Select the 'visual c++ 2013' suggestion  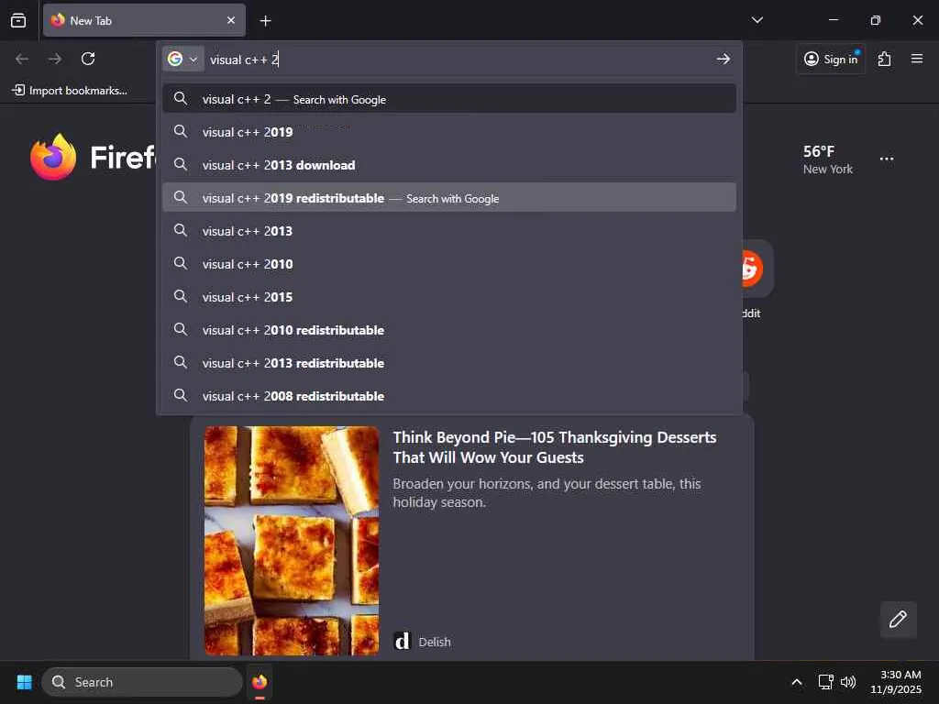[449, 230]
